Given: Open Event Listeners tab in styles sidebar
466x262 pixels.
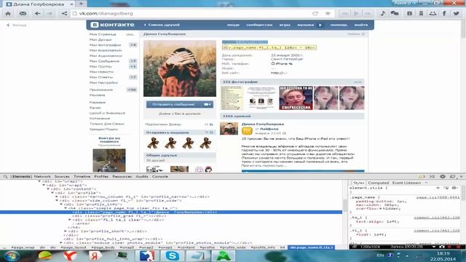Looking at the screenshot, I should coord(406,183).
